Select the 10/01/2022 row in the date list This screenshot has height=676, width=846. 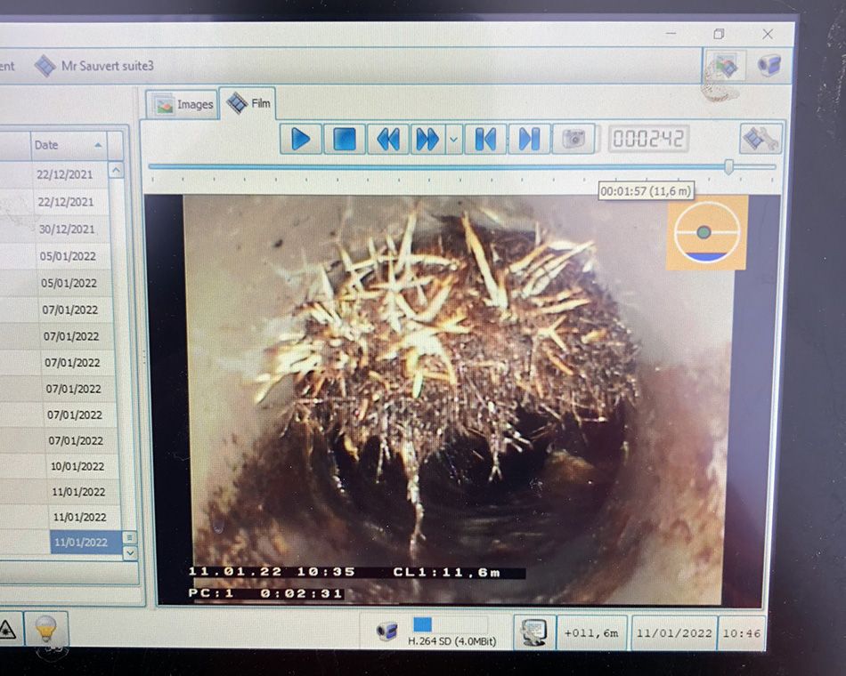click(77, 466)
